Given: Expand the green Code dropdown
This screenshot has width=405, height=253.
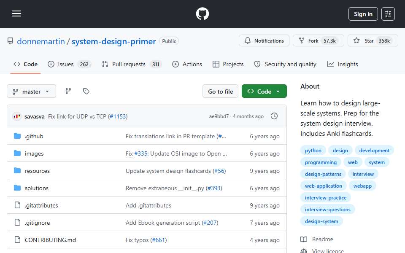Looking at the screenshot, I should [264, 92].
